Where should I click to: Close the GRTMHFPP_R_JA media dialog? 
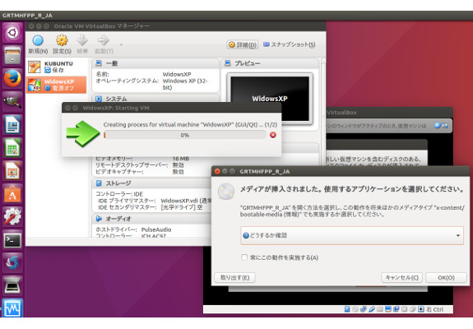pos(217,171)
